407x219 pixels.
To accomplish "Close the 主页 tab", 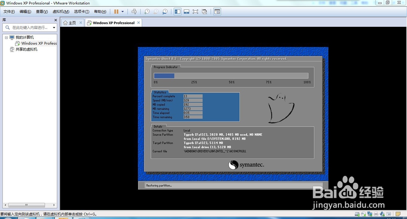I will tap(81, 23).
